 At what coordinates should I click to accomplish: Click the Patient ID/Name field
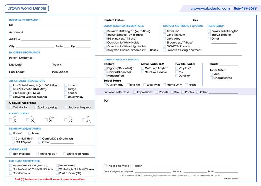coord(61,58)
